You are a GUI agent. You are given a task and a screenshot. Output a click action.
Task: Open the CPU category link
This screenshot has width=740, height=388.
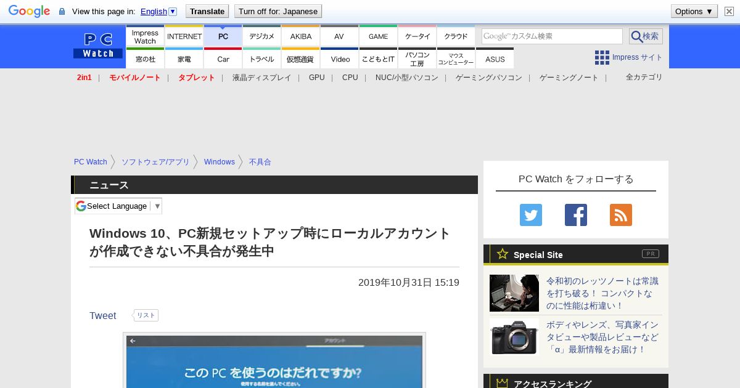pos(350,78)
